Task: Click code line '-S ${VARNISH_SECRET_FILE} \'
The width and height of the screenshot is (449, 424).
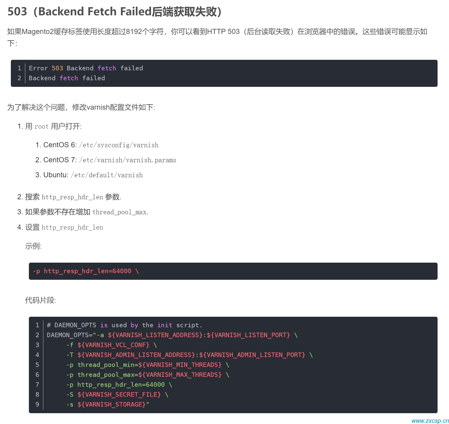Action: [117, 395]
